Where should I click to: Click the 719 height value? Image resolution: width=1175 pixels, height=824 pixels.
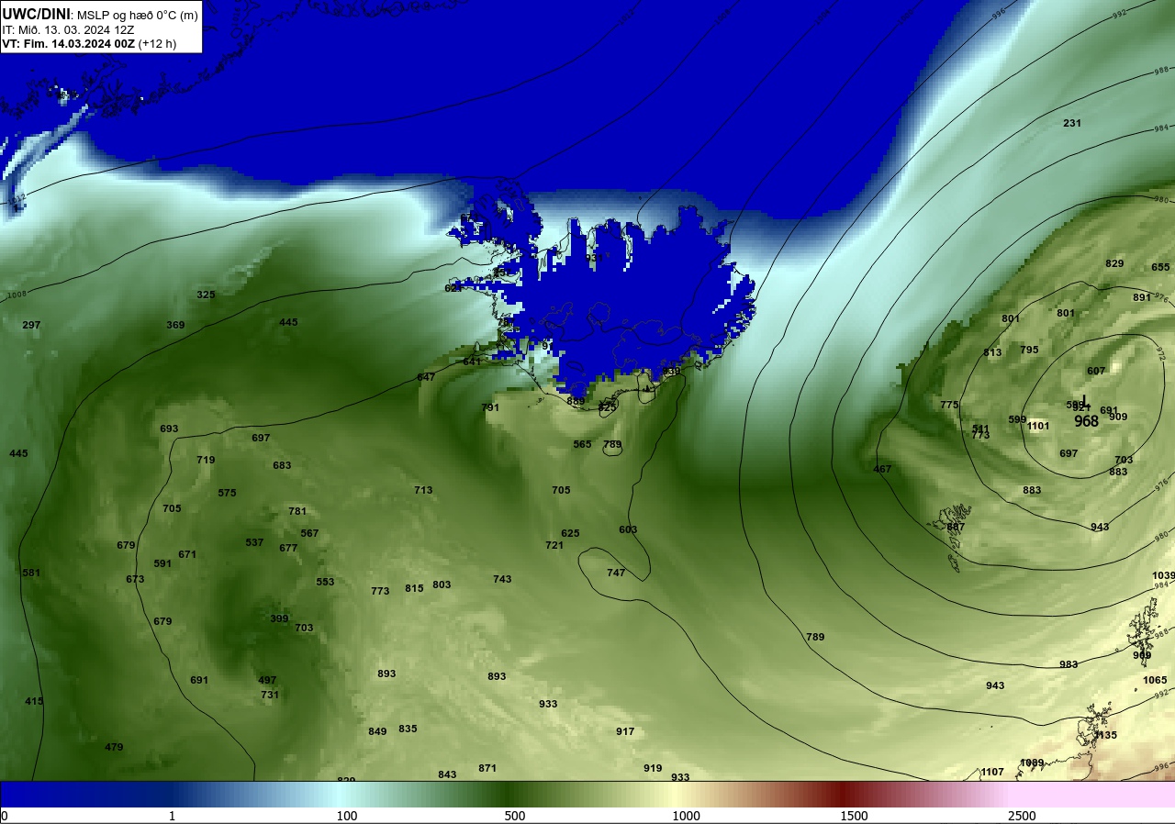point(206,460)
